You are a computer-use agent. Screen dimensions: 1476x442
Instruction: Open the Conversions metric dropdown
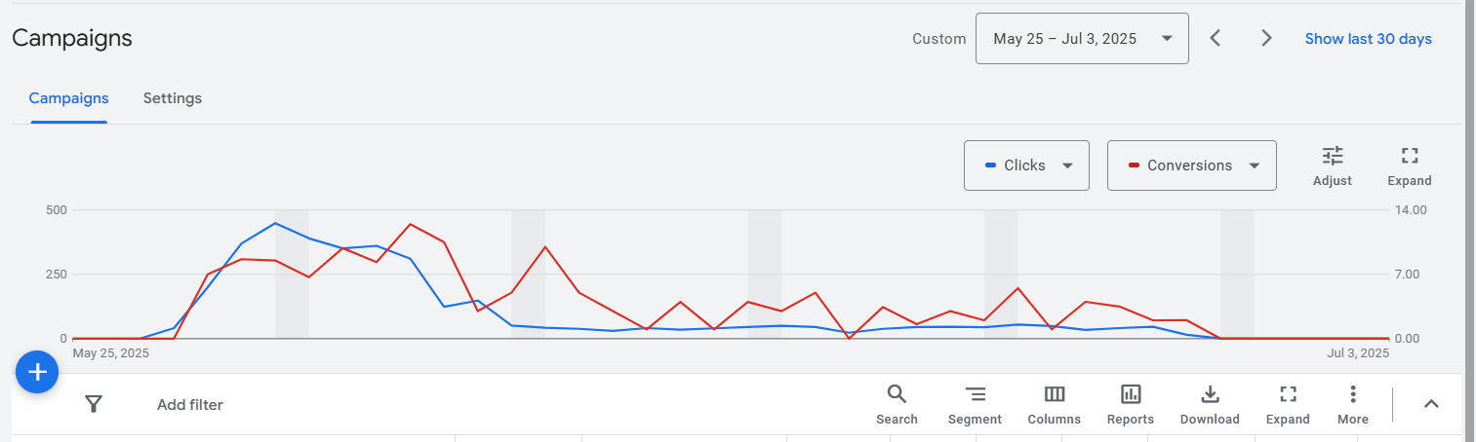tap(1191, 166)
